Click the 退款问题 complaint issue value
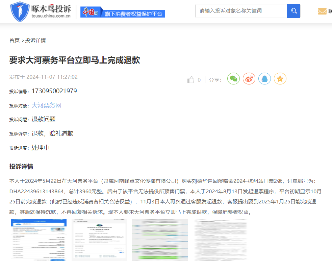This screenshot has height=273, width=332. pyautogui.click(x=44, y=119)
